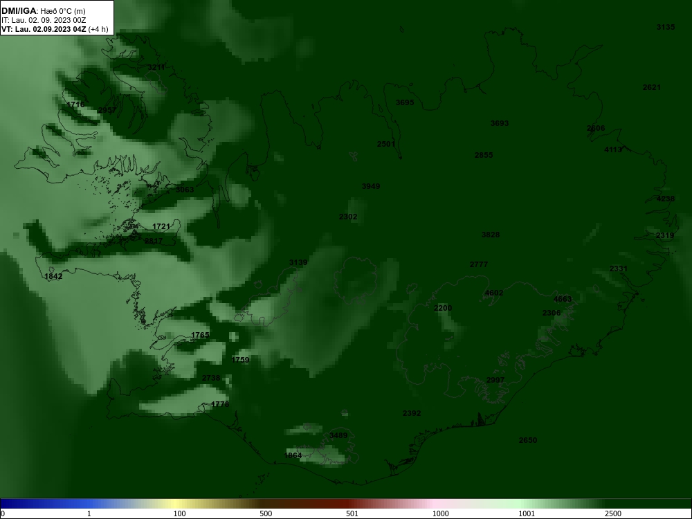Click the map value "3828"

(x=491, y=235)
